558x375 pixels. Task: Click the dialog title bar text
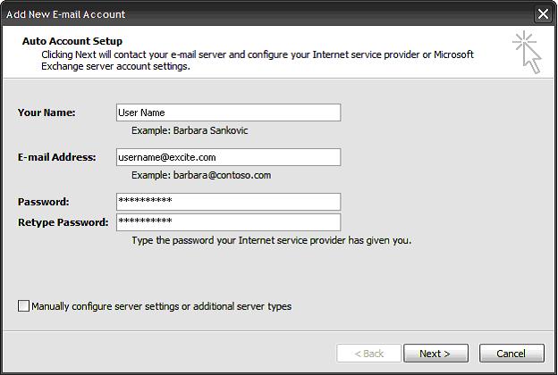[x=66, y=14]
